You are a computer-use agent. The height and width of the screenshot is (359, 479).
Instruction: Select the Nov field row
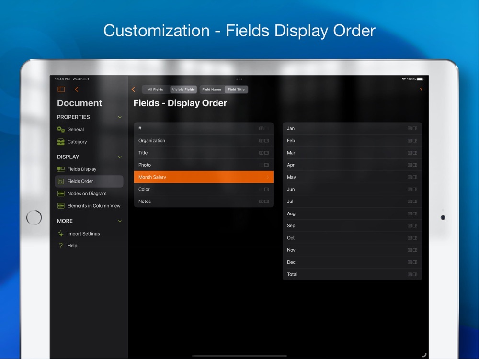[x=352, y=250]
